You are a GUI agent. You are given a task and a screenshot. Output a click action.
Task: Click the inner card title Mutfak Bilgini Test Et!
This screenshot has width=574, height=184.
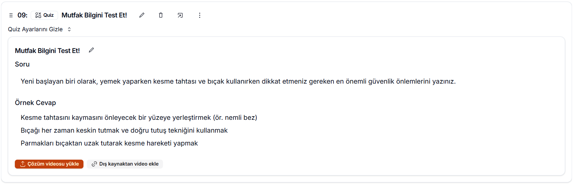tap(47, 51)
